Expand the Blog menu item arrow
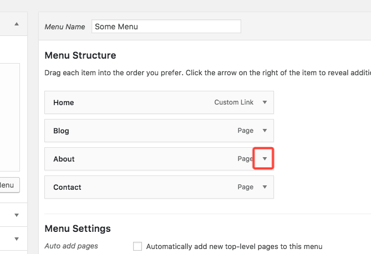 pyautogui.click(x=265, y=131)
